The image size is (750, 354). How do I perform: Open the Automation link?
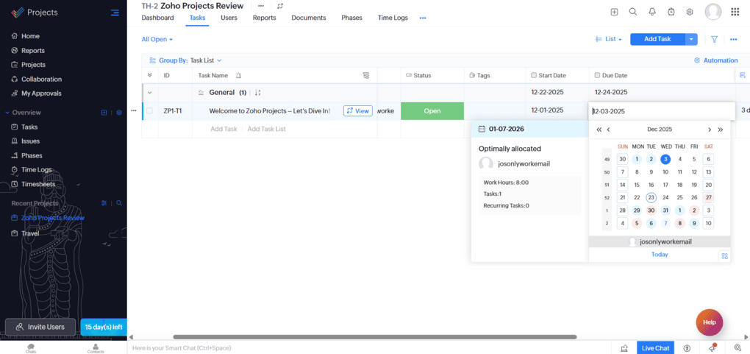coord(716,60)
